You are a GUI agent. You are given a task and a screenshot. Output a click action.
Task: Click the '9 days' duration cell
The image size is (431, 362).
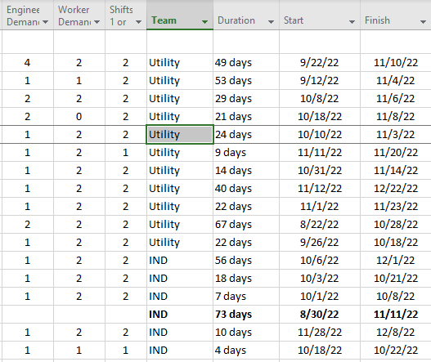click(x=246, y=153)
